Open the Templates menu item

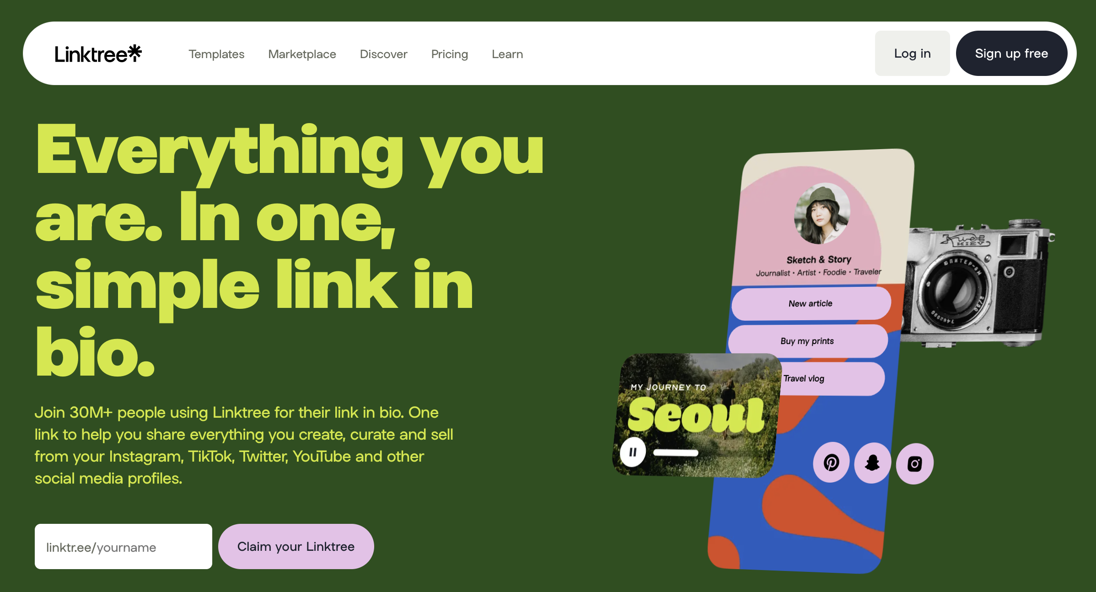point(216,54)
